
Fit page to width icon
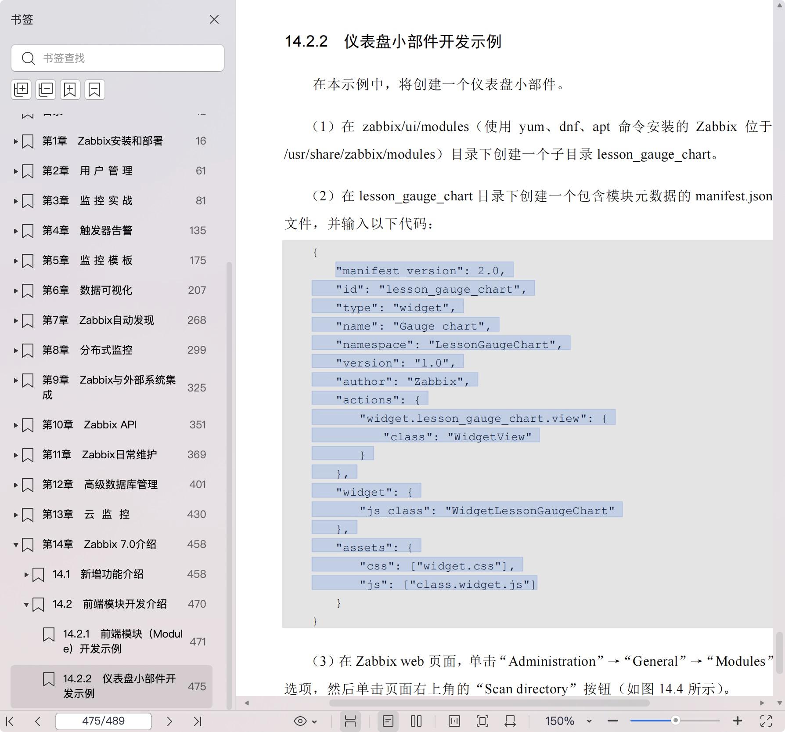coord(510,721)
